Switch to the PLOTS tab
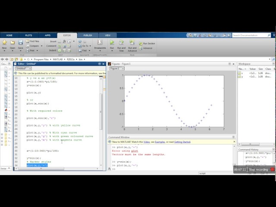276x207 pixels. tap(28, 35)
